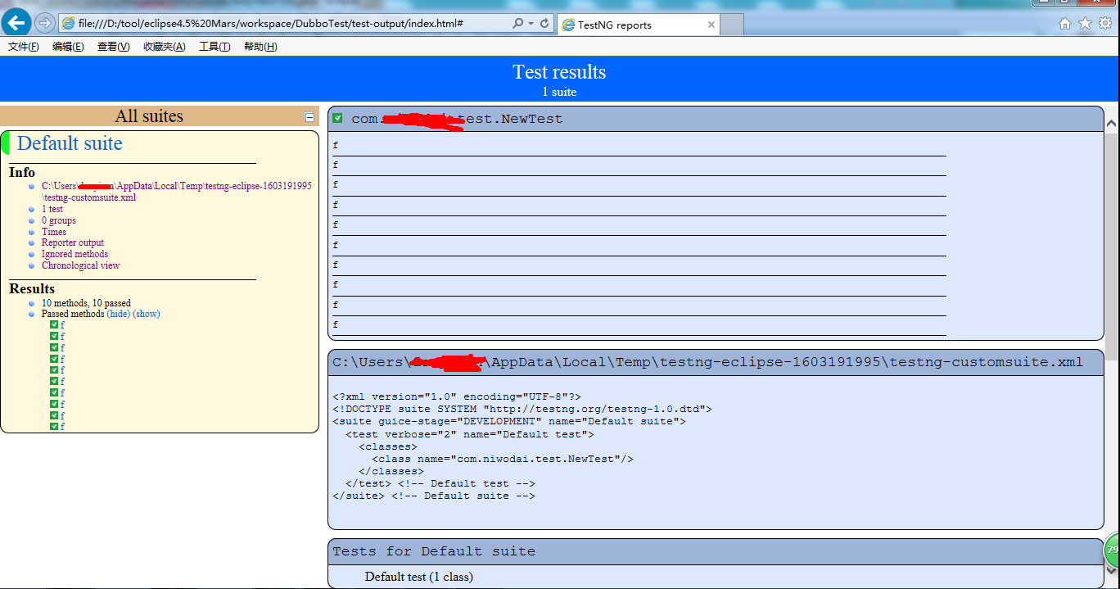Screen dimensions: 1120x589
Task: Click the 0 groups link
Action: coord(59,220)
